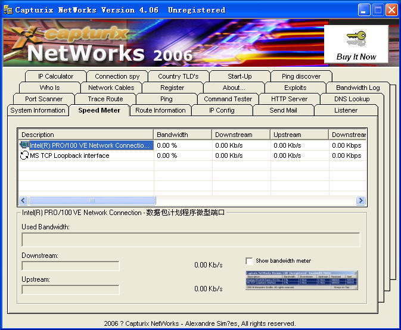Image resolution: width=401 pixels, height=330 pixels.
Task: Click the loopback icon beside MS TCP Loopback
Action: pyautogui.click(x=24, y=155)
